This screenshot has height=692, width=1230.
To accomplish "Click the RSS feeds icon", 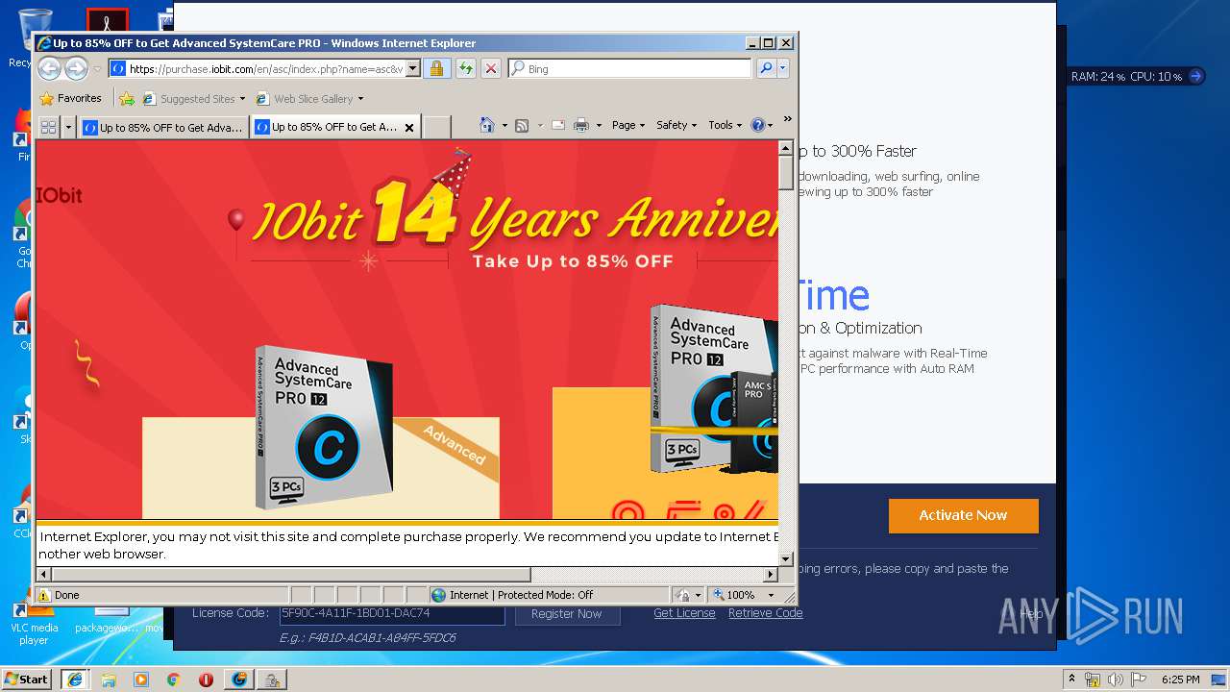I will point(522,125).
